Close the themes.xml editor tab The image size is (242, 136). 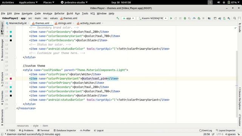coord(51,23)
